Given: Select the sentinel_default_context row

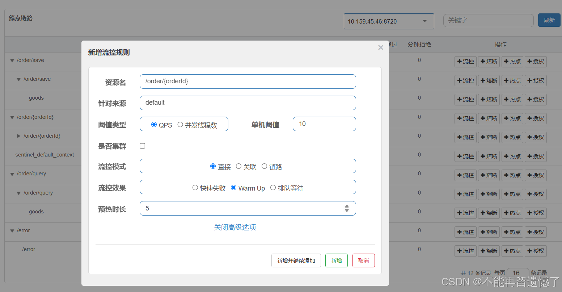Looking at the screenshot, I should 45,155.
